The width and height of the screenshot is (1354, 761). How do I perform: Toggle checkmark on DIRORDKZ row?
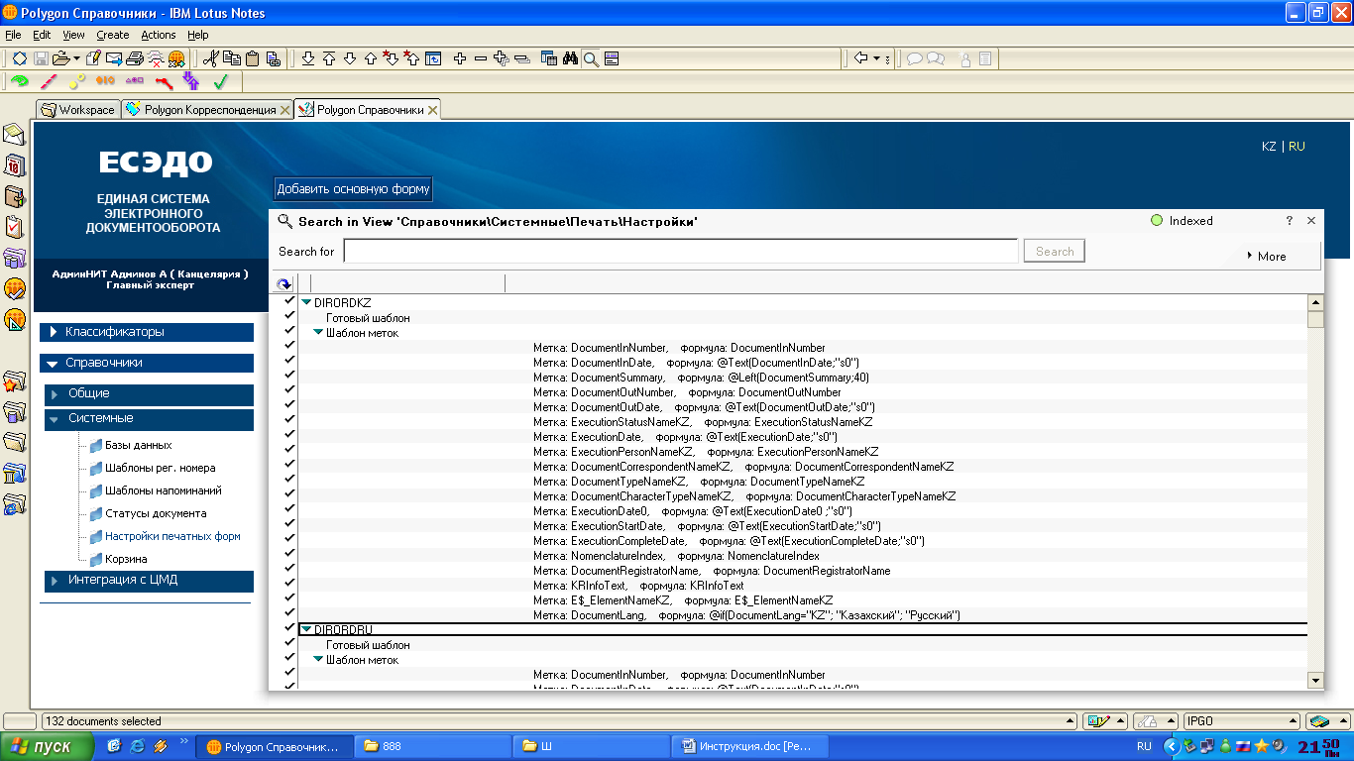coord(288,301)
